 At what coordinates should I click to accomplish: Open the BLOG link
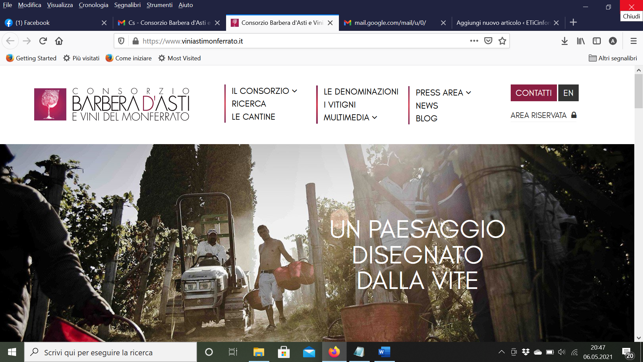click(x=426, y=118)
